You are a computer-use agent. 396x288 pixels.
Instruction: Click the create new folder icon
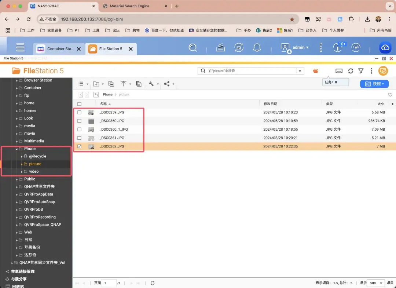click(96, 84)
